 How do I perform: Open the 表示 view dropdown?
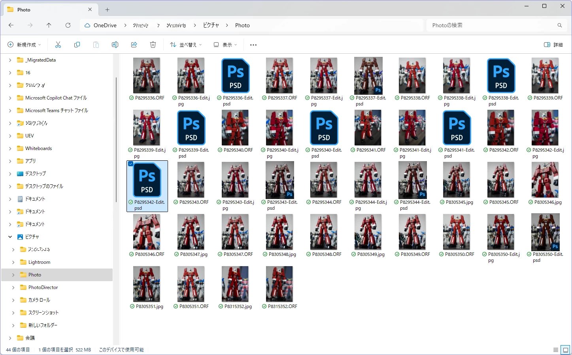(225, 45)
